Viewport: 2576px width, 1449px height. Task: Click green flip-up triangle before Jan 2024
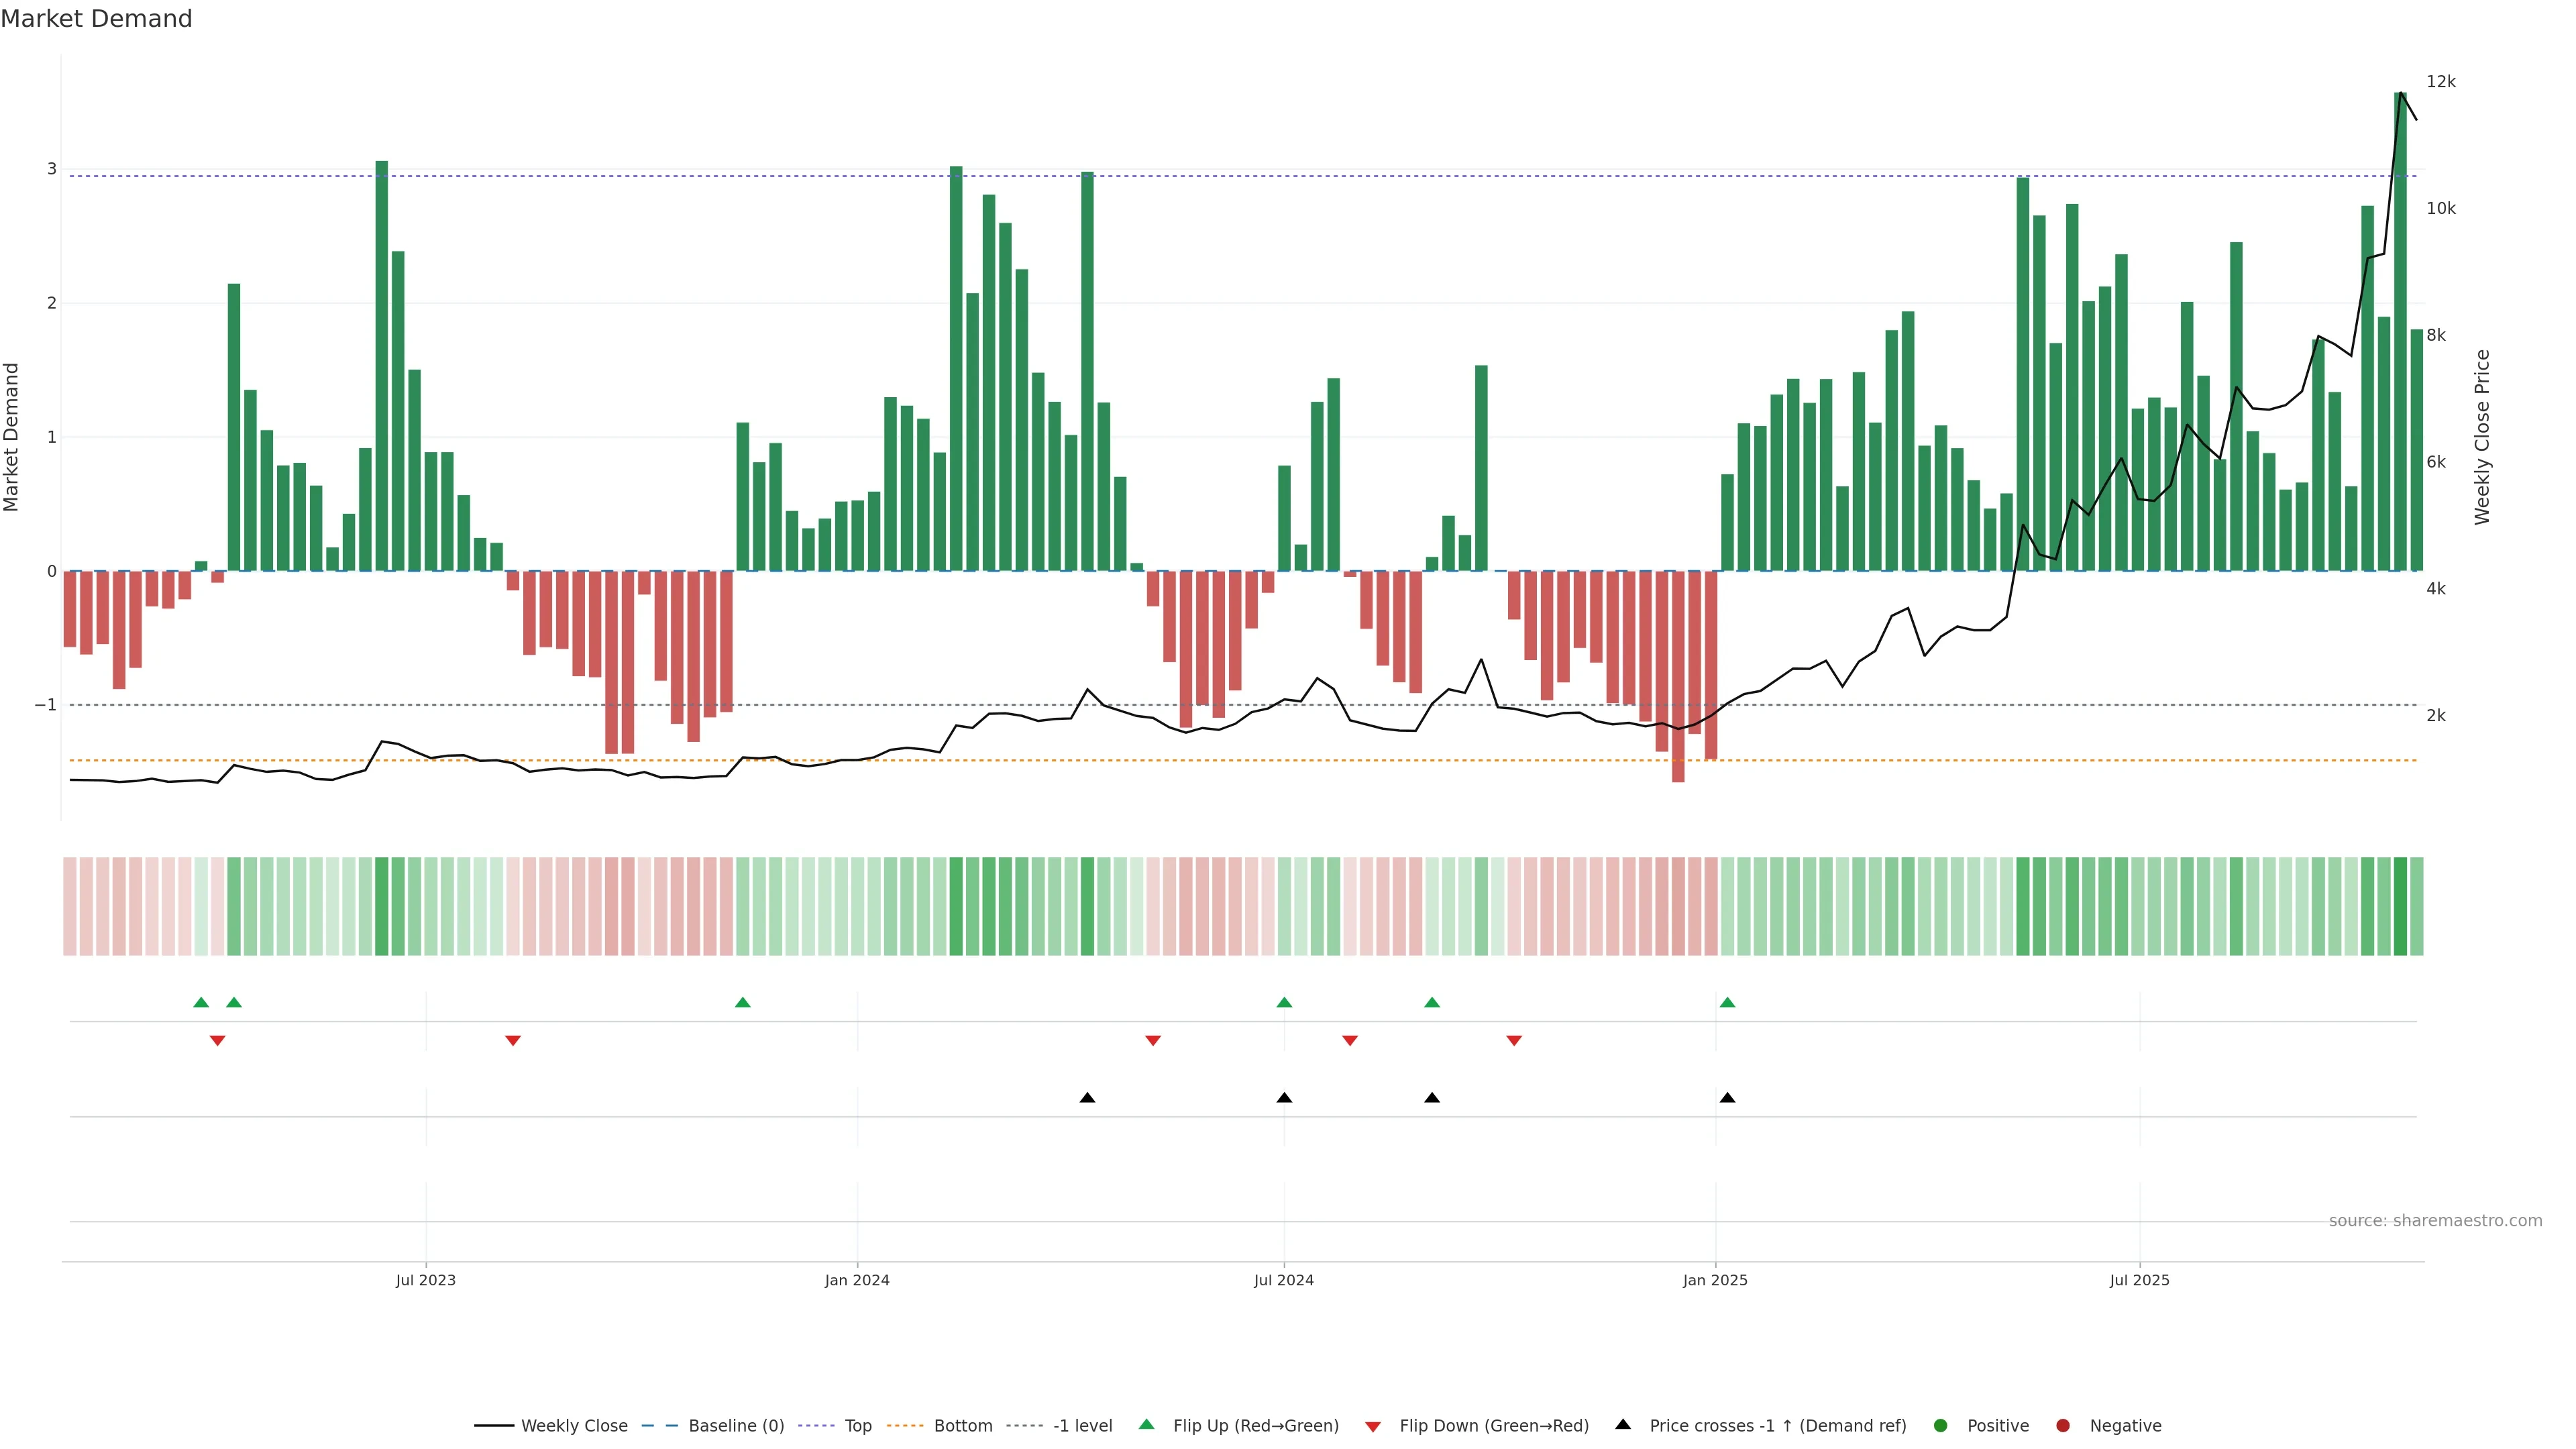point(742,1002)
